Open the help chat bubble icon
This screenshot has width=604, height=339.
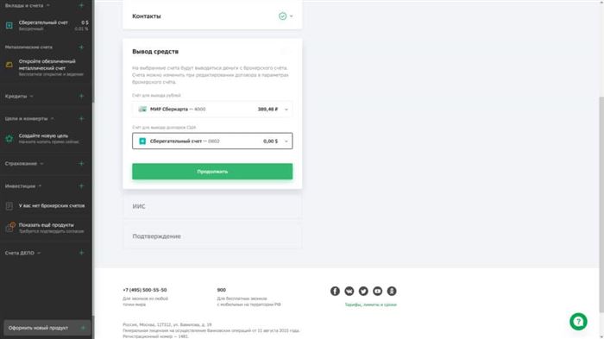click(578, 321)
